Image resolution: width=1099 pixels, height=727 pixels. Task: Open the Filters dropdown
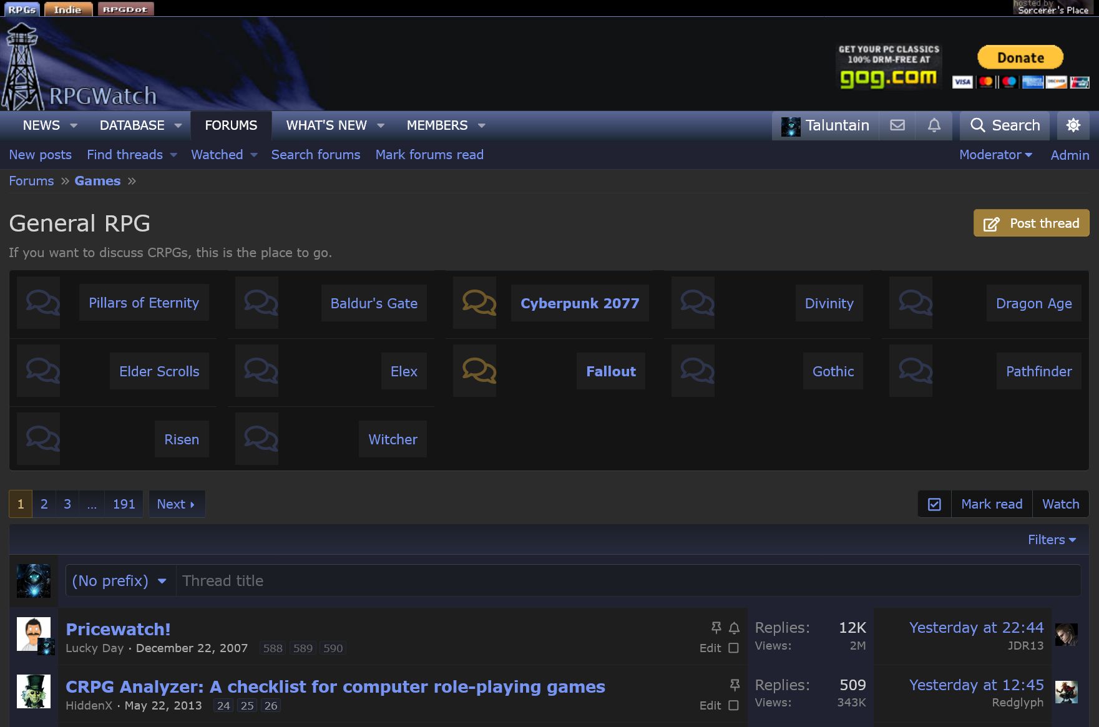click(x=1052, y=540)
